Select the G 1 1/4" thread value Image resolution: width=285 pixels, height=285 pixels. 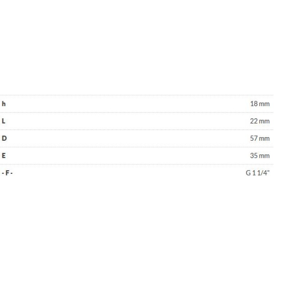[258, 173]
